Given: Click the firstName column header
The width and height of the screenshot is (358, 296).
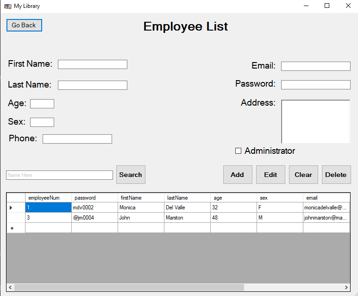Looking at the screenshot, I should coord(141,198).
